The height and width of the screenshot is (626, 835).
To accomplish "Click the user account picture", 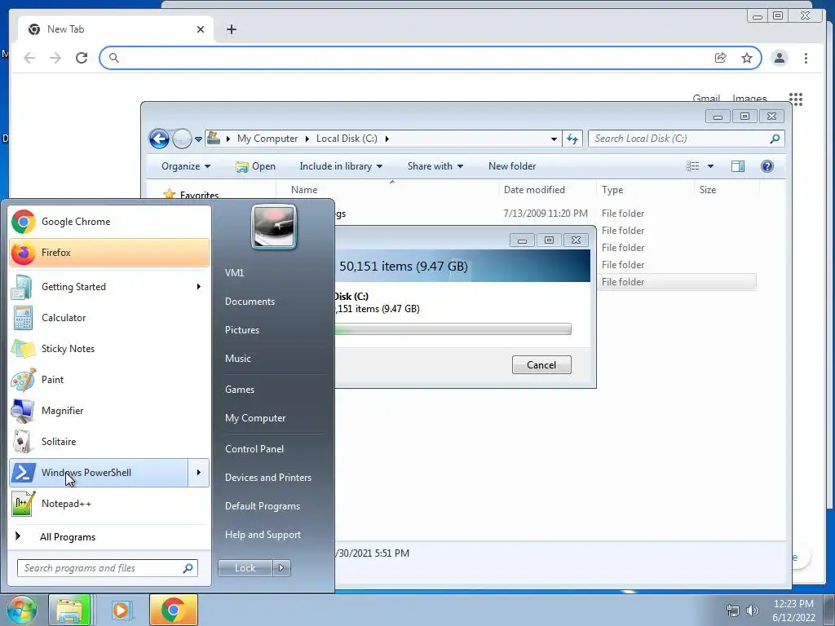I will pos(274,227).
